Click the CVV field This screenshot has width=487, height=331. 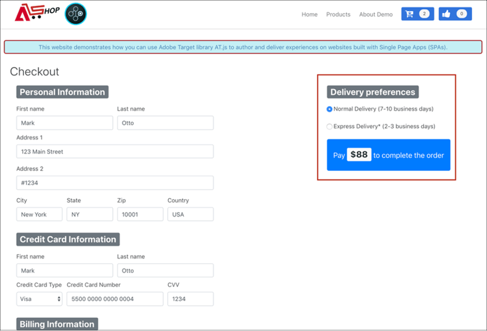tap(190, 299)
